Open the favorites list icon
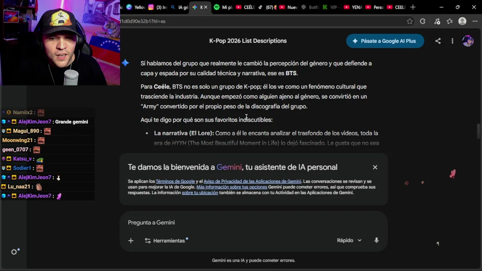The height and width of the screenshot is (271, 482). (450, 21)
